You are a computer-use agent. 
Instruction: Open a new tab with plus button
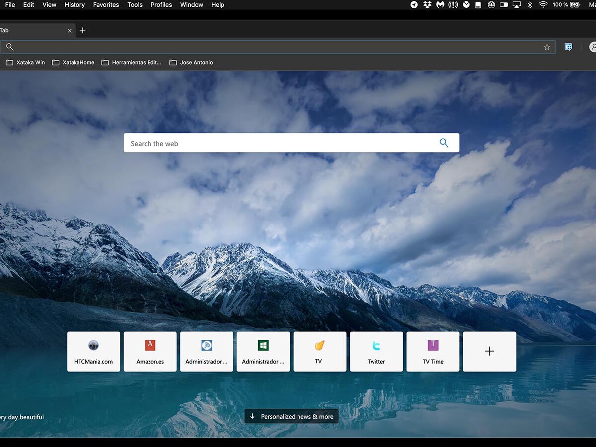click(x=83, y=30)
